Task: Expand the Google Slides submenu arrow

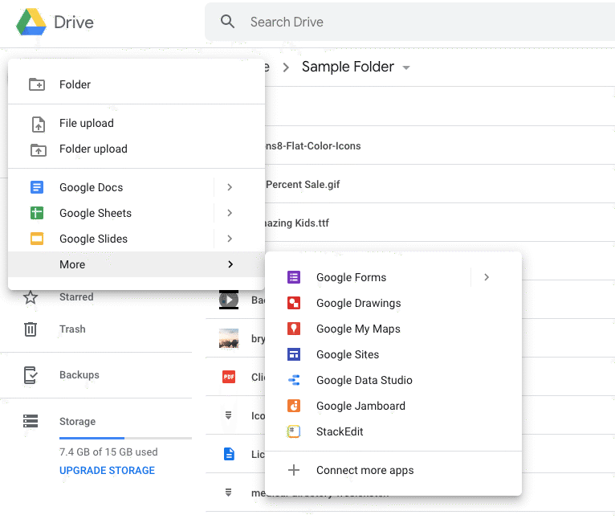Action: (230, 239)
